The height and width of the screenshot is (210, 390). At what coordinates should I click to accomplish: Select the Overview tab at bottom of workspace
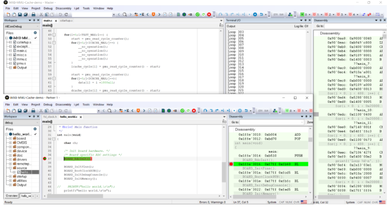(11, 196)
